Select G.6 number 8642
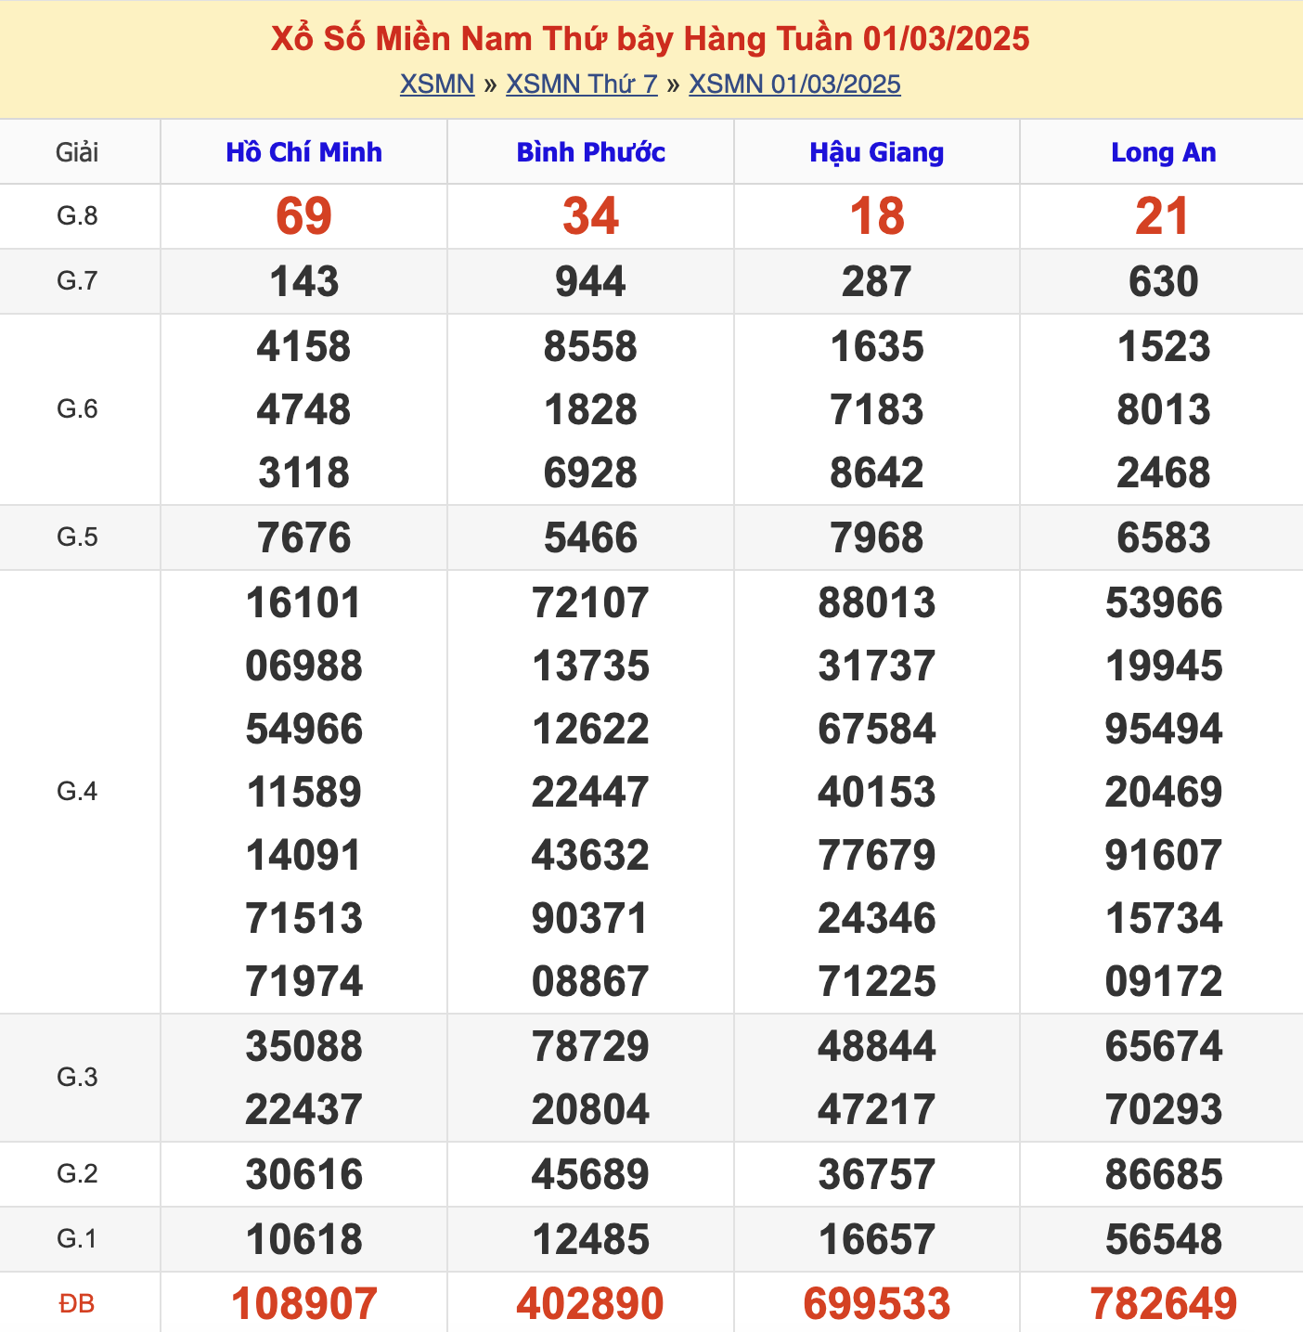Viewport: 1303px width, 1332px height. 877,473
